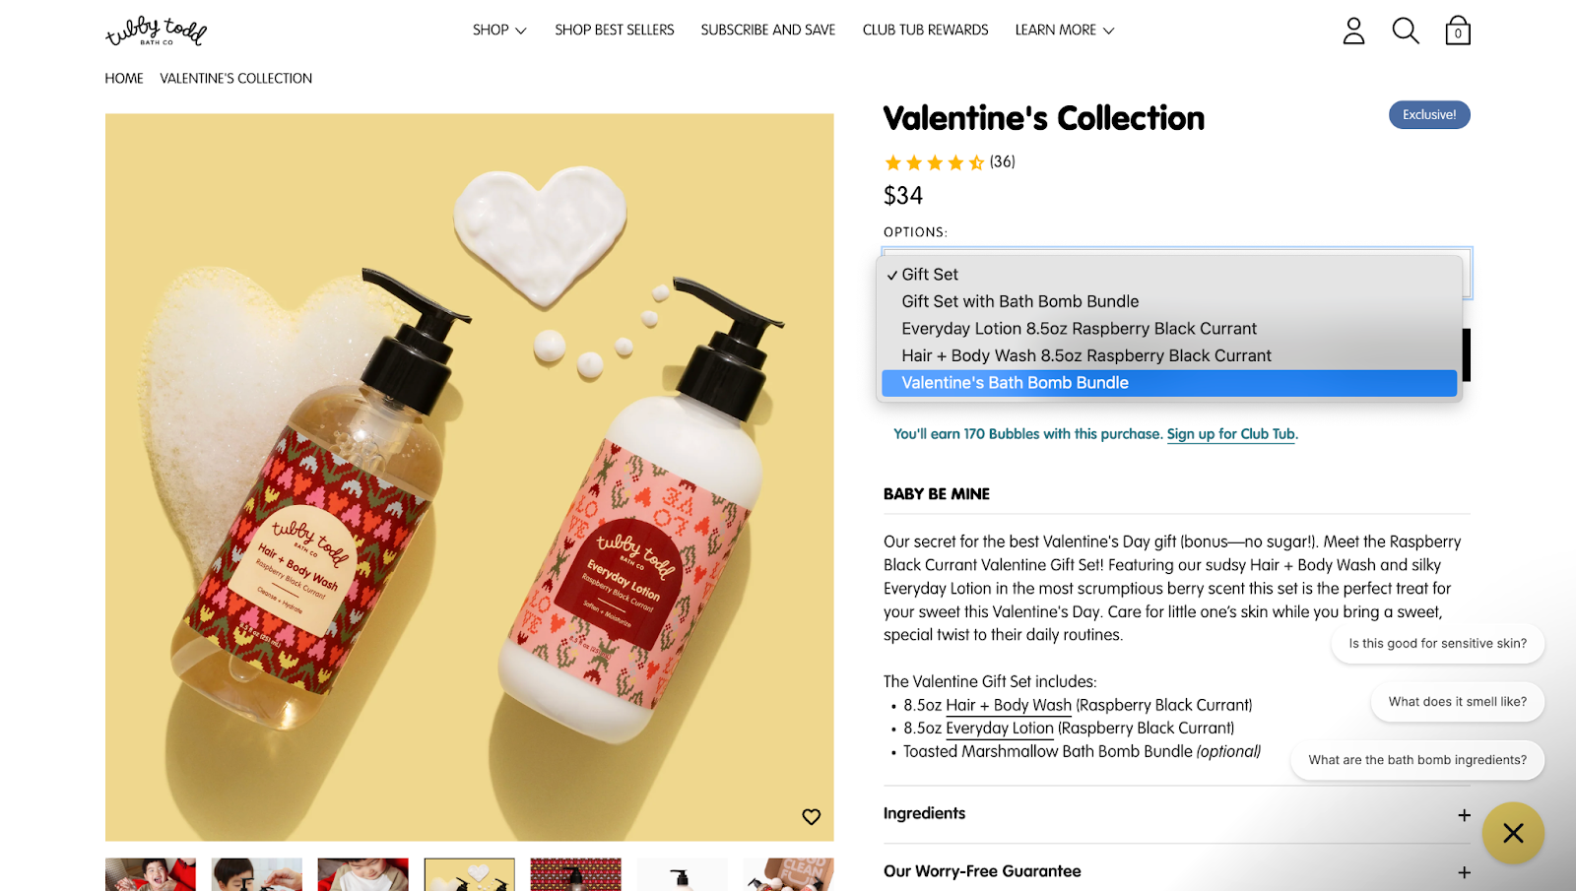
Task: Add product to wishlist via heart icon
Action: point(811,816)
